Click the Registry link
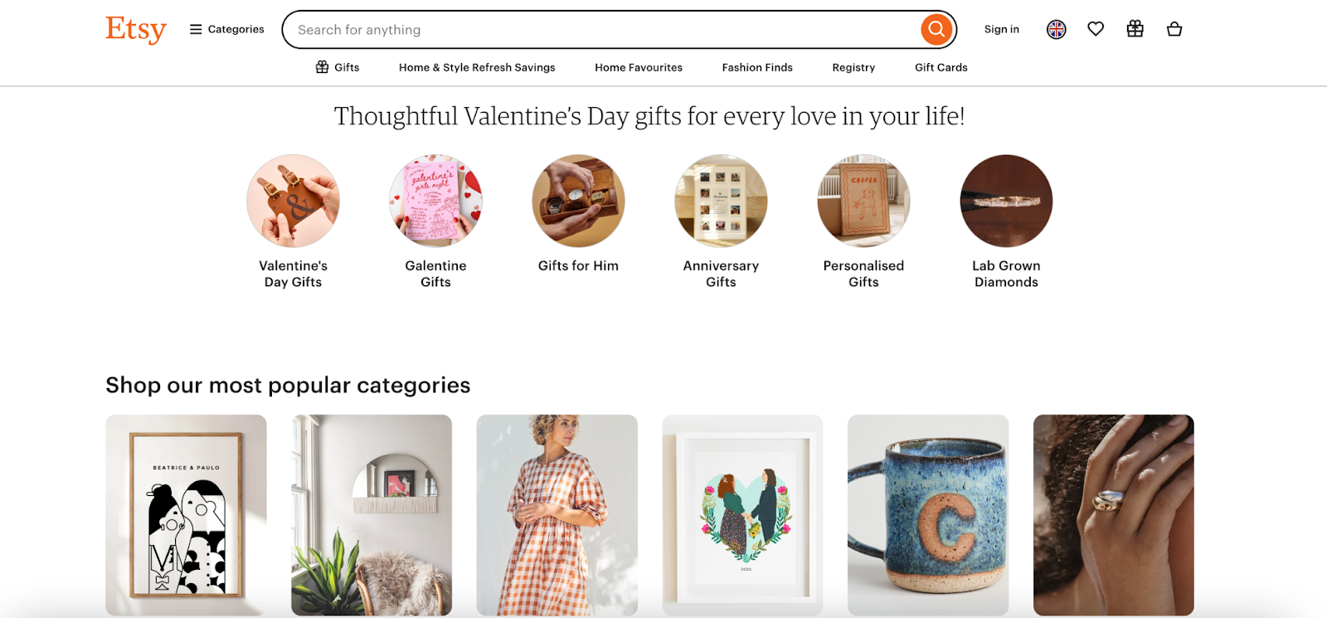Screen dimensions: 1327x618 853,67
